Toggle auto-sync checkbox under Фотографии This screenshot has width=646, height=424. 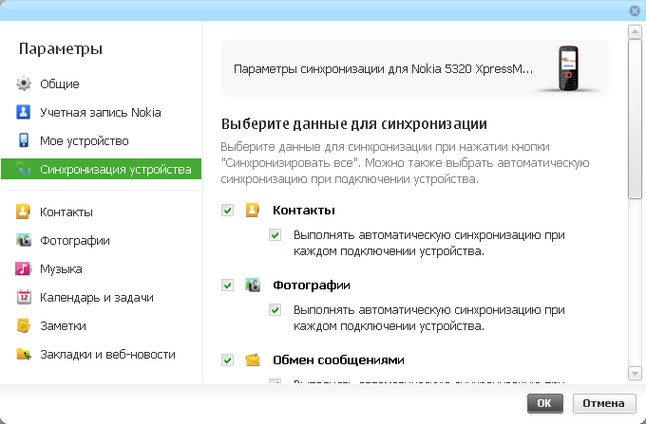(275, 309)
